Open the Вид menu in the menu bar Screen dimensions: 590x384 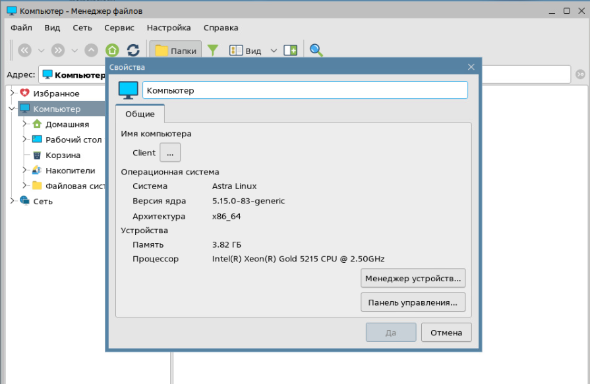pyautogui.click(x=52, y=28)
